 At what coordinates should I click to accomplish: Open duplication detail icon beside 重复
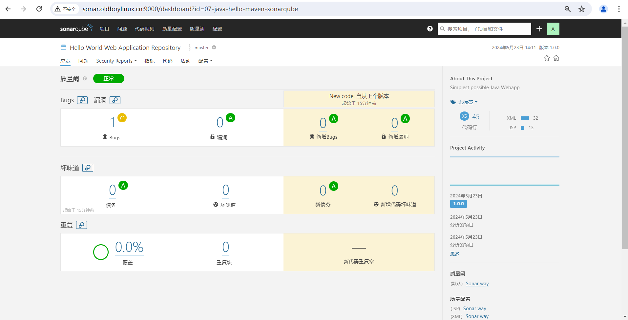click(81, 225)
